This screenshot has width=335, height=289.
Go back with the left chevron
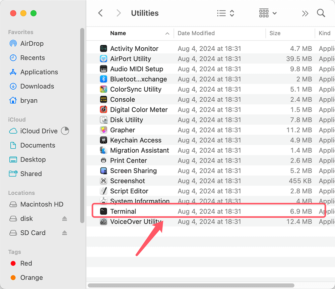100,13
